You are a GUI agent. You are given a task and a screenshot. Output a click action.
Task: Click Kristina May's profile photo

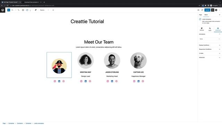point(86,60)
